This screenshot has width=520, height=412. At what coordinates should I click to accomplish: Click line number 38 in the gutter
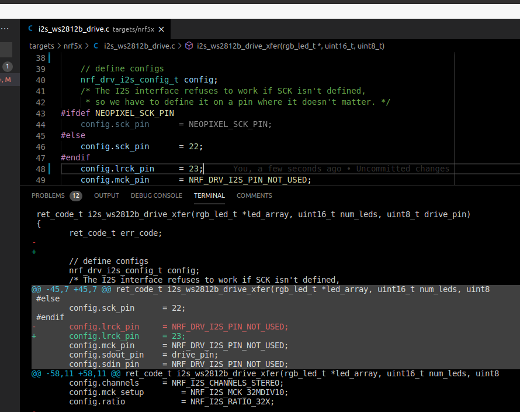click(x=40, y=58)
